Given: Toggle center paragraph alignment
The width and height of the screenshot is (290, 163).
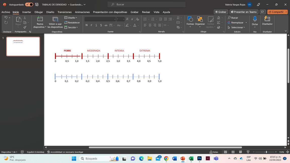Looking at the screenshot, I should [150, 25].
